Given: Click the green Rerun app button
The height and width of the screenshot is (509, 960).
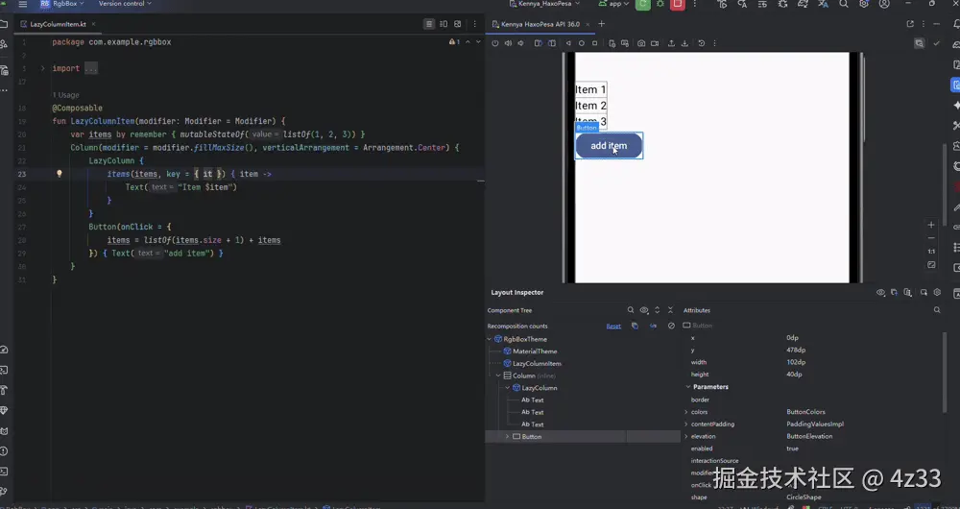Looking at the screenshot, I should 643,4.
